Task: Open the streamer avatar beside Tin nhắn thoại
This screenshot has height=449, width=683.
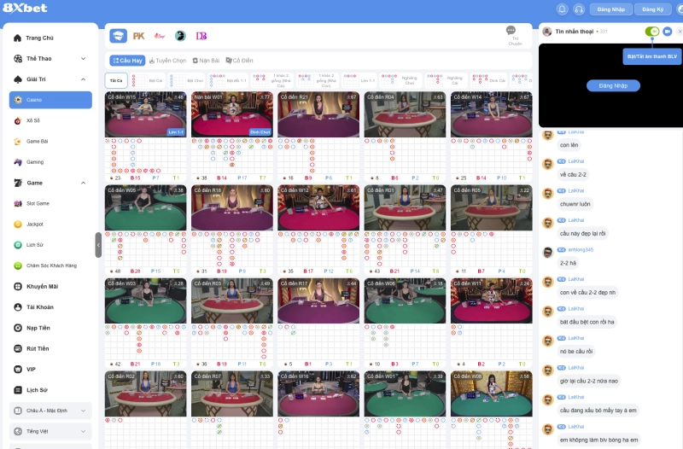Action: pyautogui.click(x=547, y=32)
